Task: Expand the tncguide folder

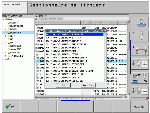Action: [6, 56]
